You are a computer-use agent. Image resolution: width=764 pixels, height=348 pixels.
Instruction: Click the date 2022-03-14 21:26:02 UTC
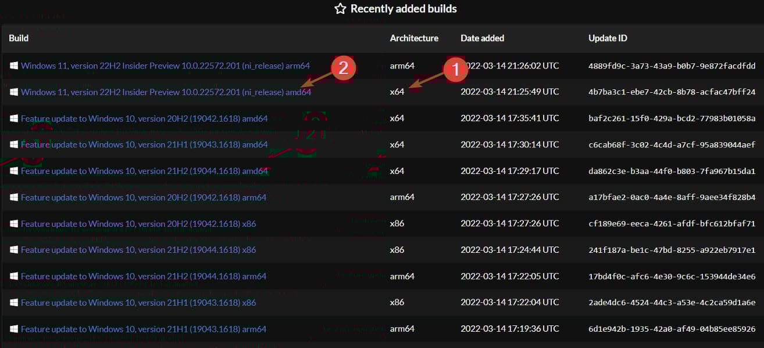click(510, 66)
